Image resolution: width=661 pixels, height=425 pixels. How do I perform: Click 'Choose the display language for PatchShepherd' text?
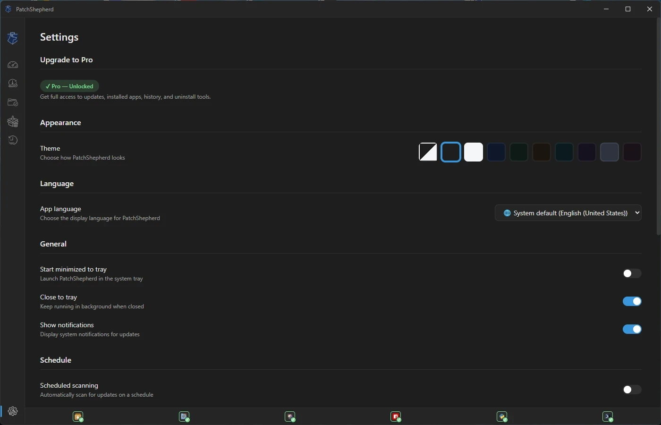tap(100, 218)
